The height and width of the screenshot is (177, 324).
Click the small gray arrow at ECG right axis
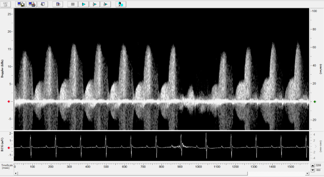pos(316,146)
